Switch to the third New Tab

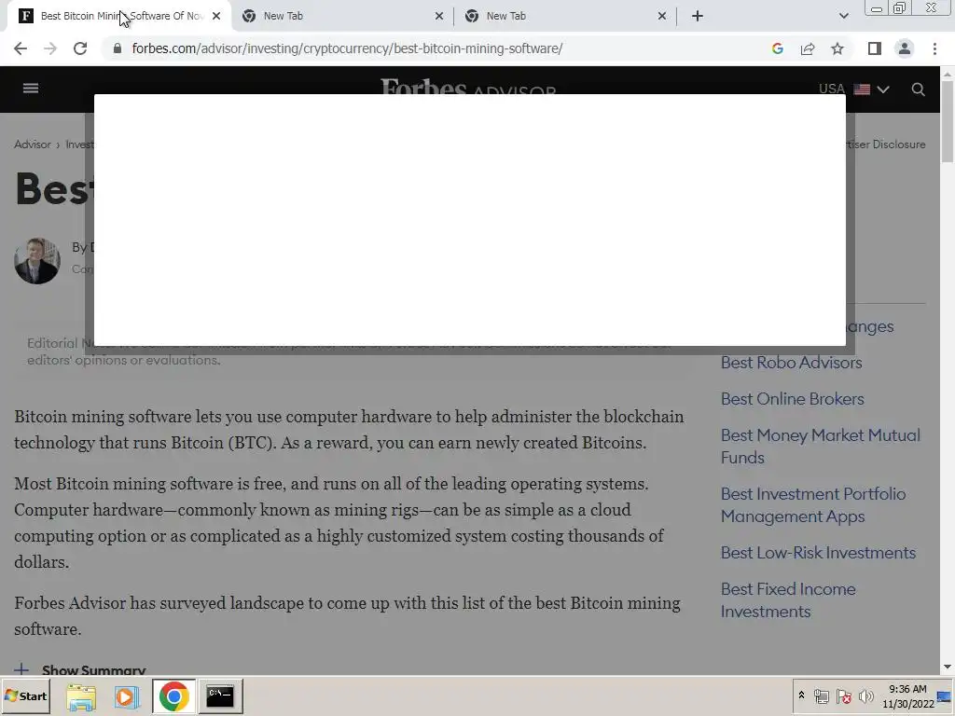(564, 16)
